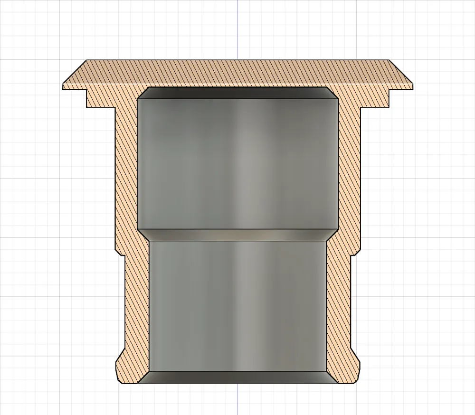This screenshot has width=475, height=415.
Task: Select the dark chamfer at the bore's top
Action: [237, 93]
